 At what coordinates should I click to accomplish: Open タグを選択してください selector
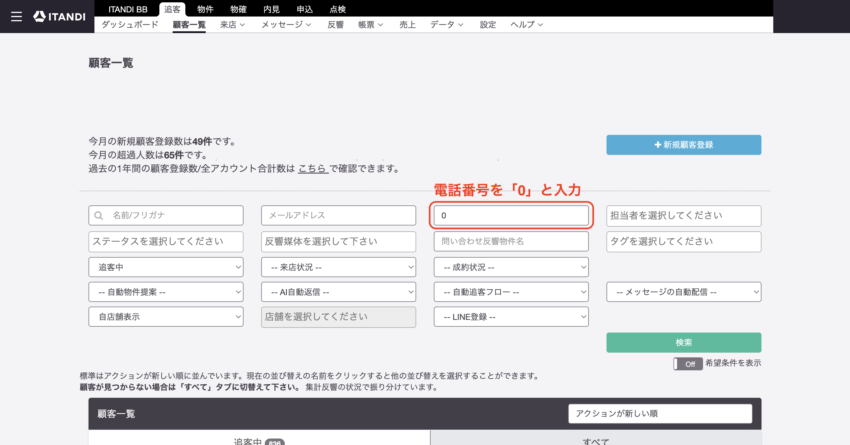(684, 241)
